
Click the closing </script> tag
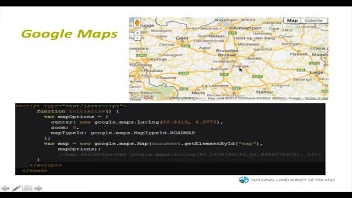[x=46, y=165]
